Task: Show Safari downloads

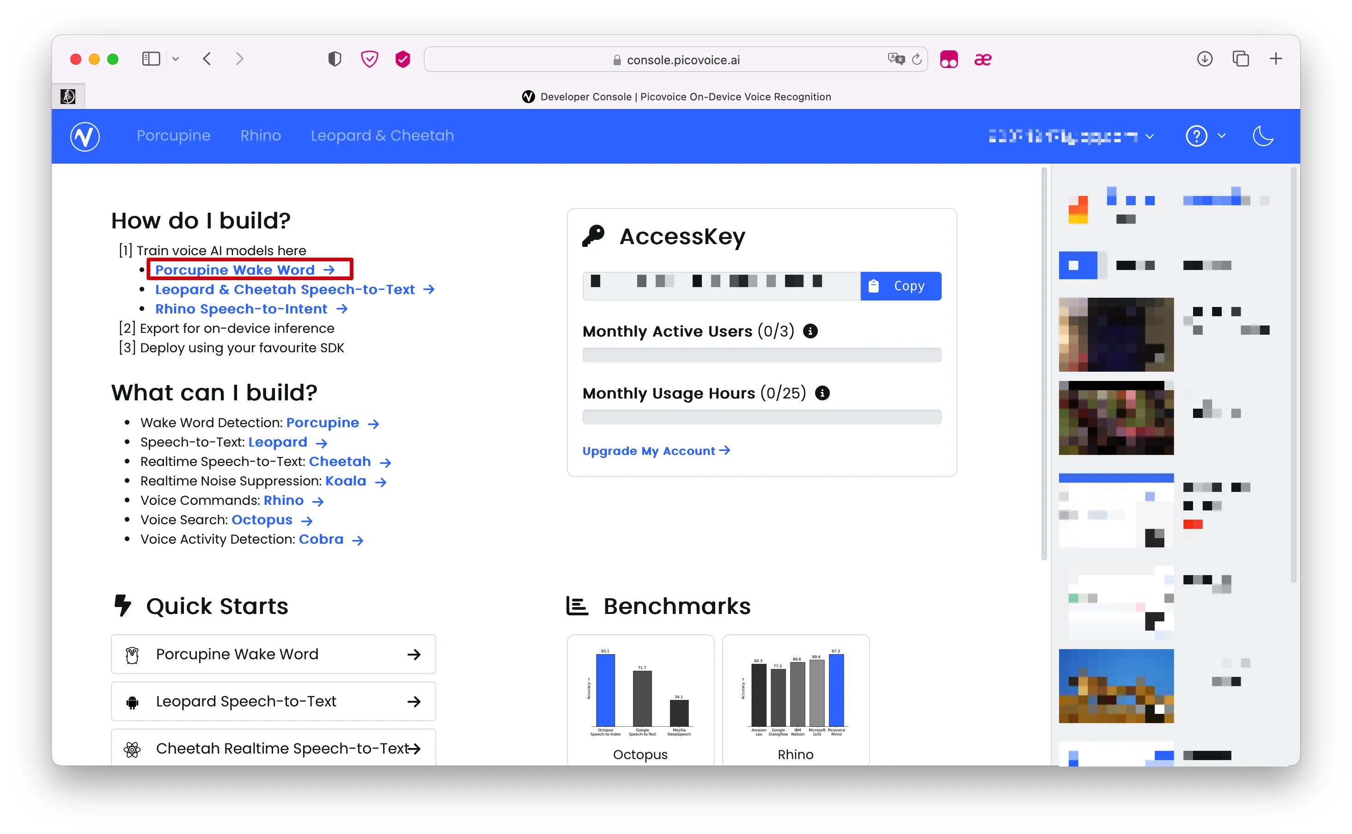Action: coord(1205,59)
